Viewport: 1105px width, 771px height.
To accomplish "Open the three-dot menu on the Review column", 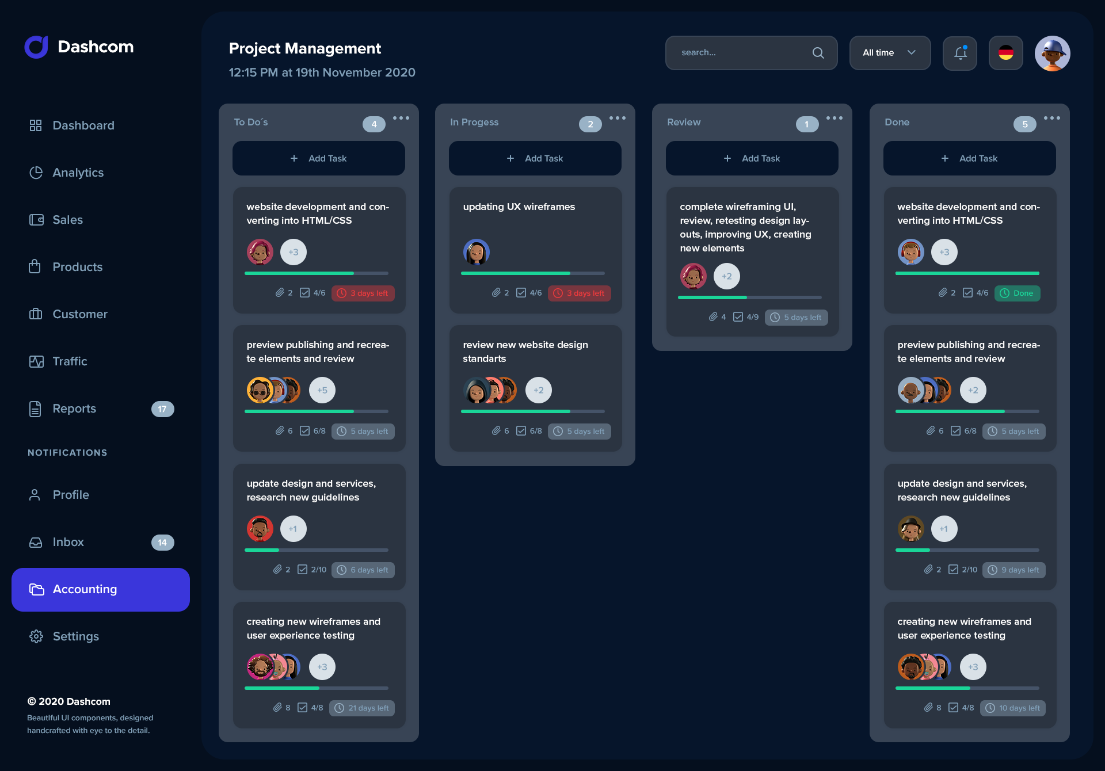I will pos(834,118).
